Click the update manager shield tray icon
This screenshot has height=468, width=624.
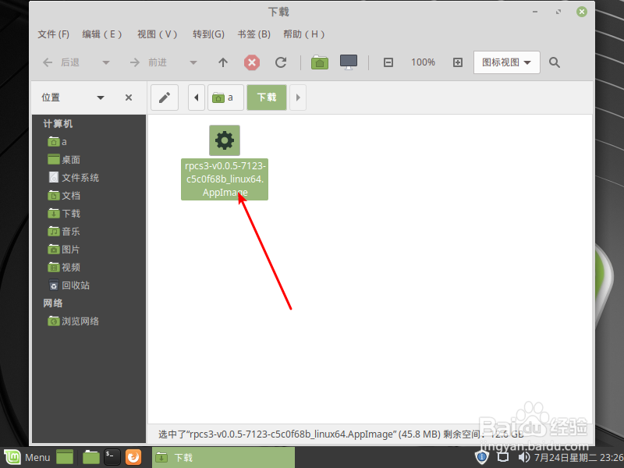point(481,457)
